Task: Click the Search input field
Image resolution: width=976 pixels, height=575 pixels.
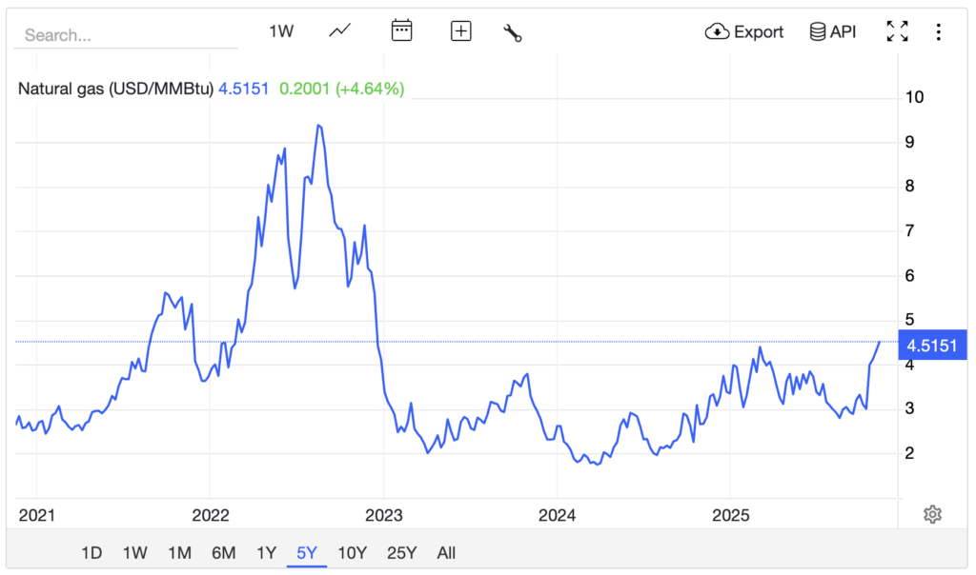Action: [x=126, y=35]
